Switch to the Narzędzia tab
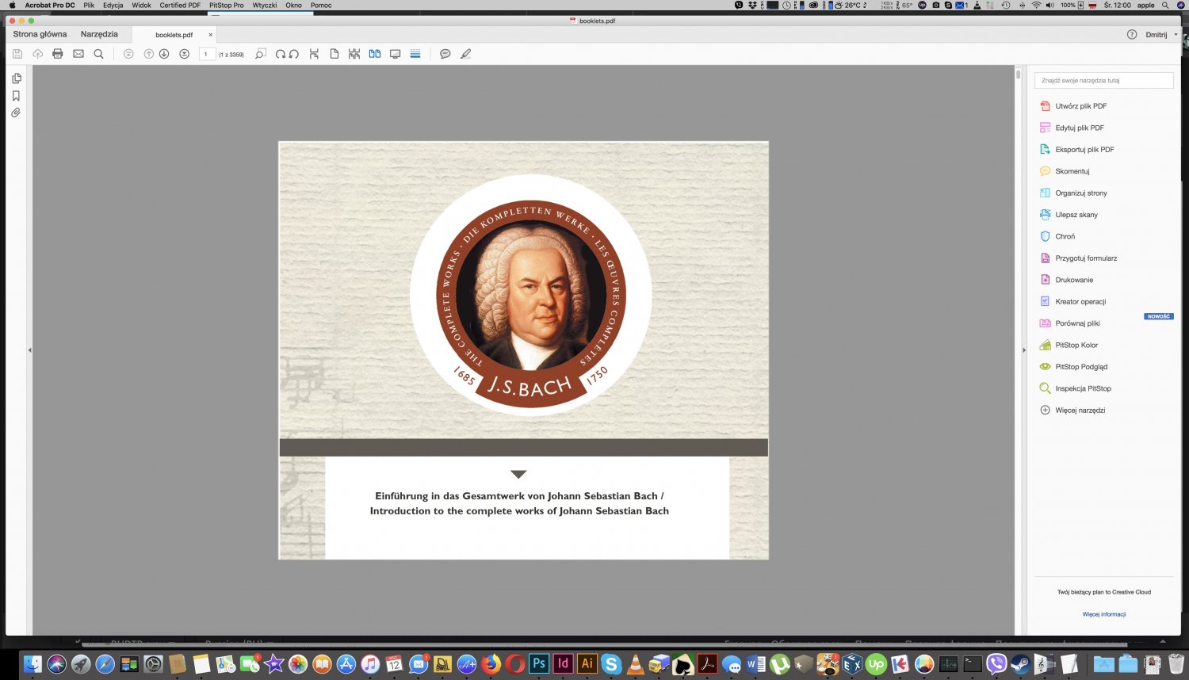This screenshot has height=680, width=1189. point(99,34)
